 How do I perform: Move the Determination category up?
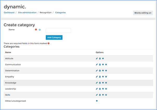point(103,71)
